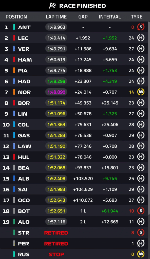Select the VER driver row name

pos(24,49)
